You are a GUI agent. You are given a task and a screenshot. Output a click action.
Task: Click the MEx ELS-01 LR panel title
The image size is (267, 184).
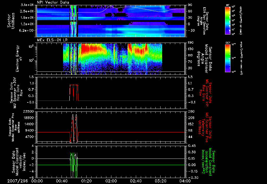point(52,40)
